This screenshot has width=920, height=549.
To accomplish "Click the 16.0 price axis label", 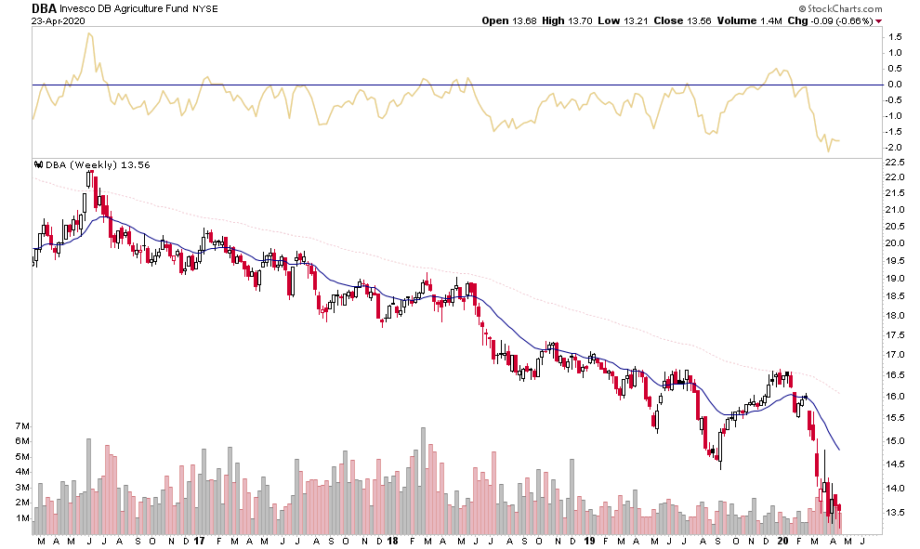I will click(x=895, y=396).
